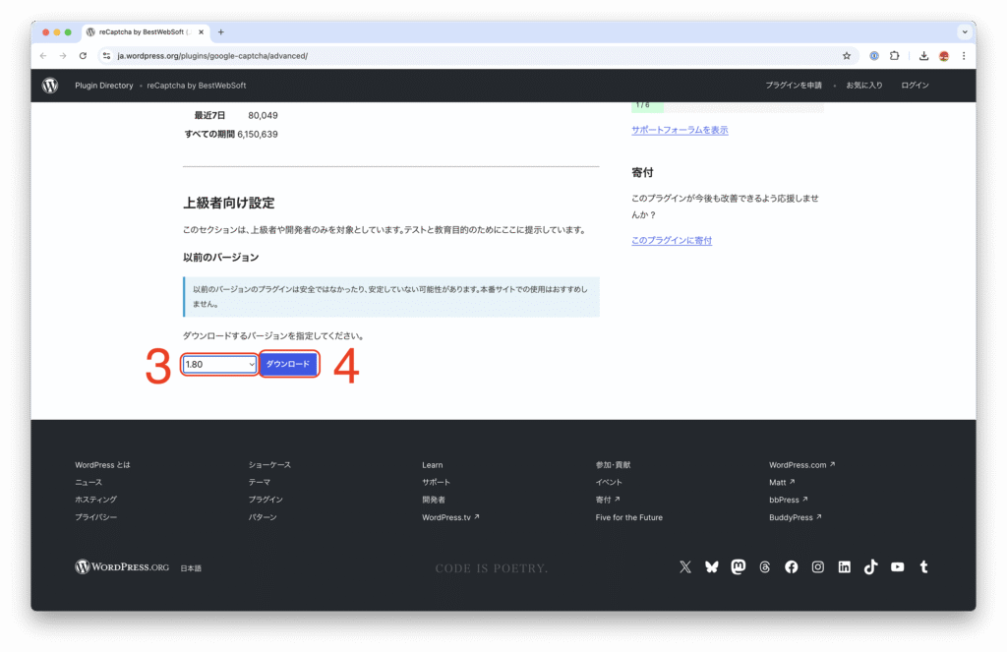Go back with the browser back arrow
The image size is (1007, 652).
(43, 56)
